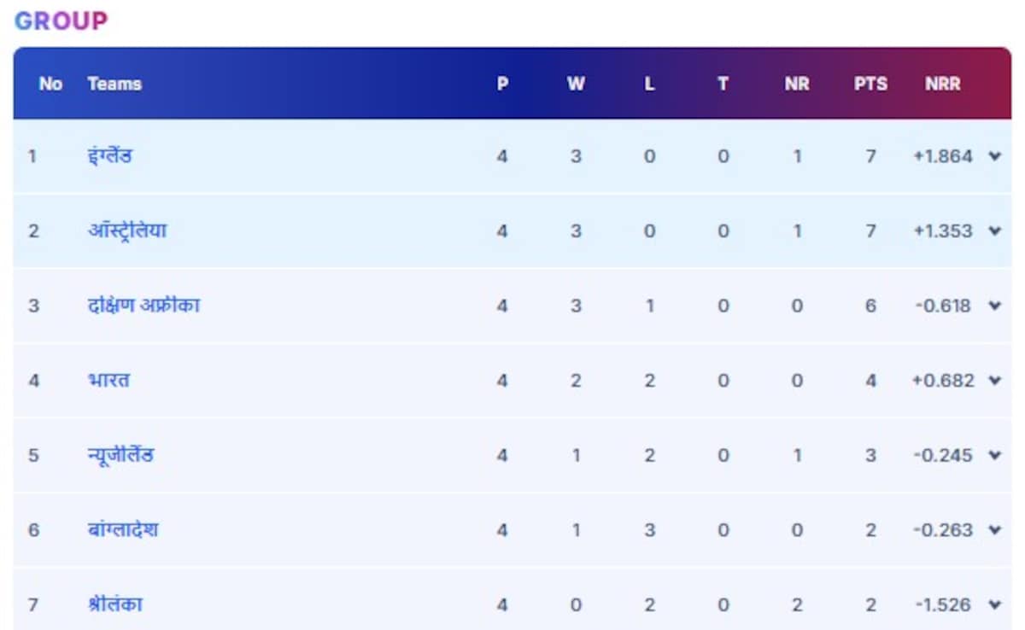Open the इंग्लैंड team link
The height and width of the screenshot is (630, 1025).
coord(110,156)
